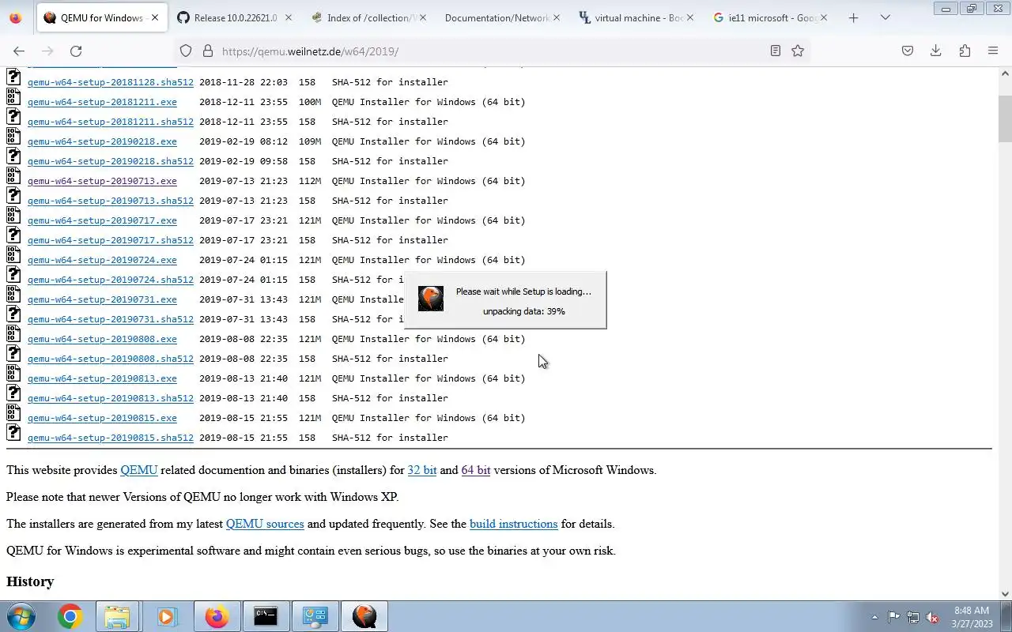Screen dimensions: 1012x632
Task: Open the 32 bit versions link
Action: pyautogui.click(x=422, y=470)
